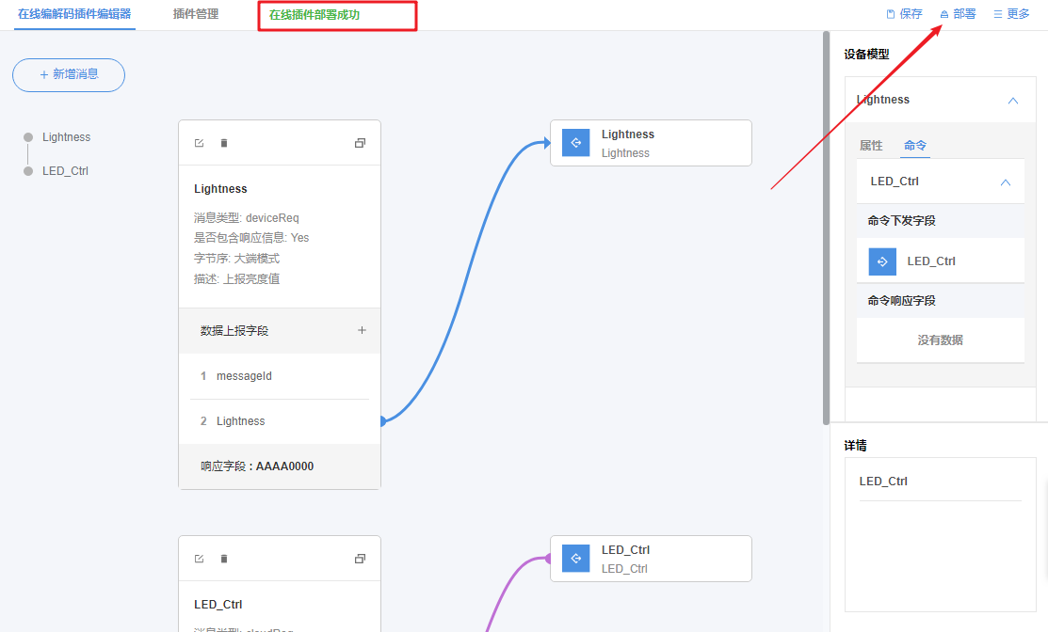
Task: Click copy icon on Lightness message card
Action: pyautogui.click(x=360, y=143)
